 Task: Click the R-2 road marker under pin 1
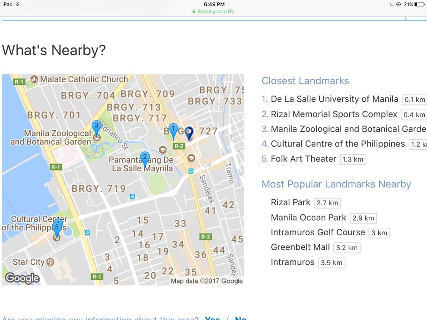click(179, 146)
